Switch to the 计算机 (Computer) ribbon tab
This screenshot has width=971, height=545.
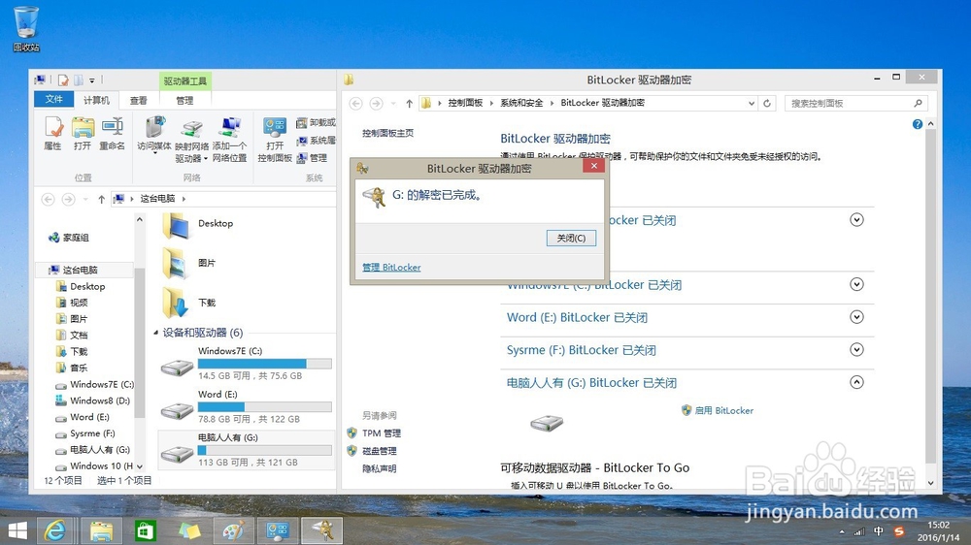[96, 100]
